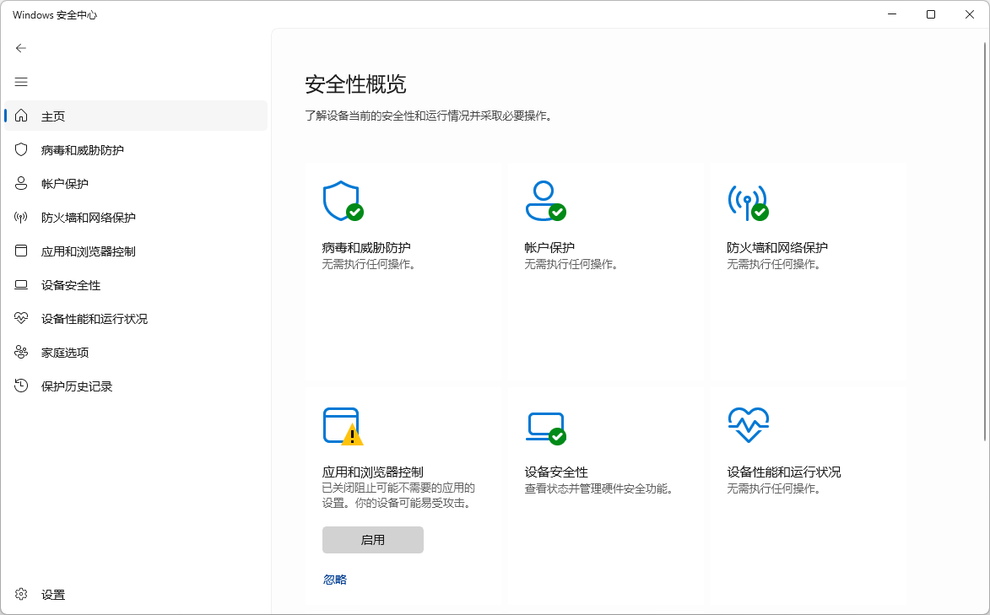The image size is (990, 615).
Task: Collapse the navigation pane with hamburger button
Action: [21, 82]
